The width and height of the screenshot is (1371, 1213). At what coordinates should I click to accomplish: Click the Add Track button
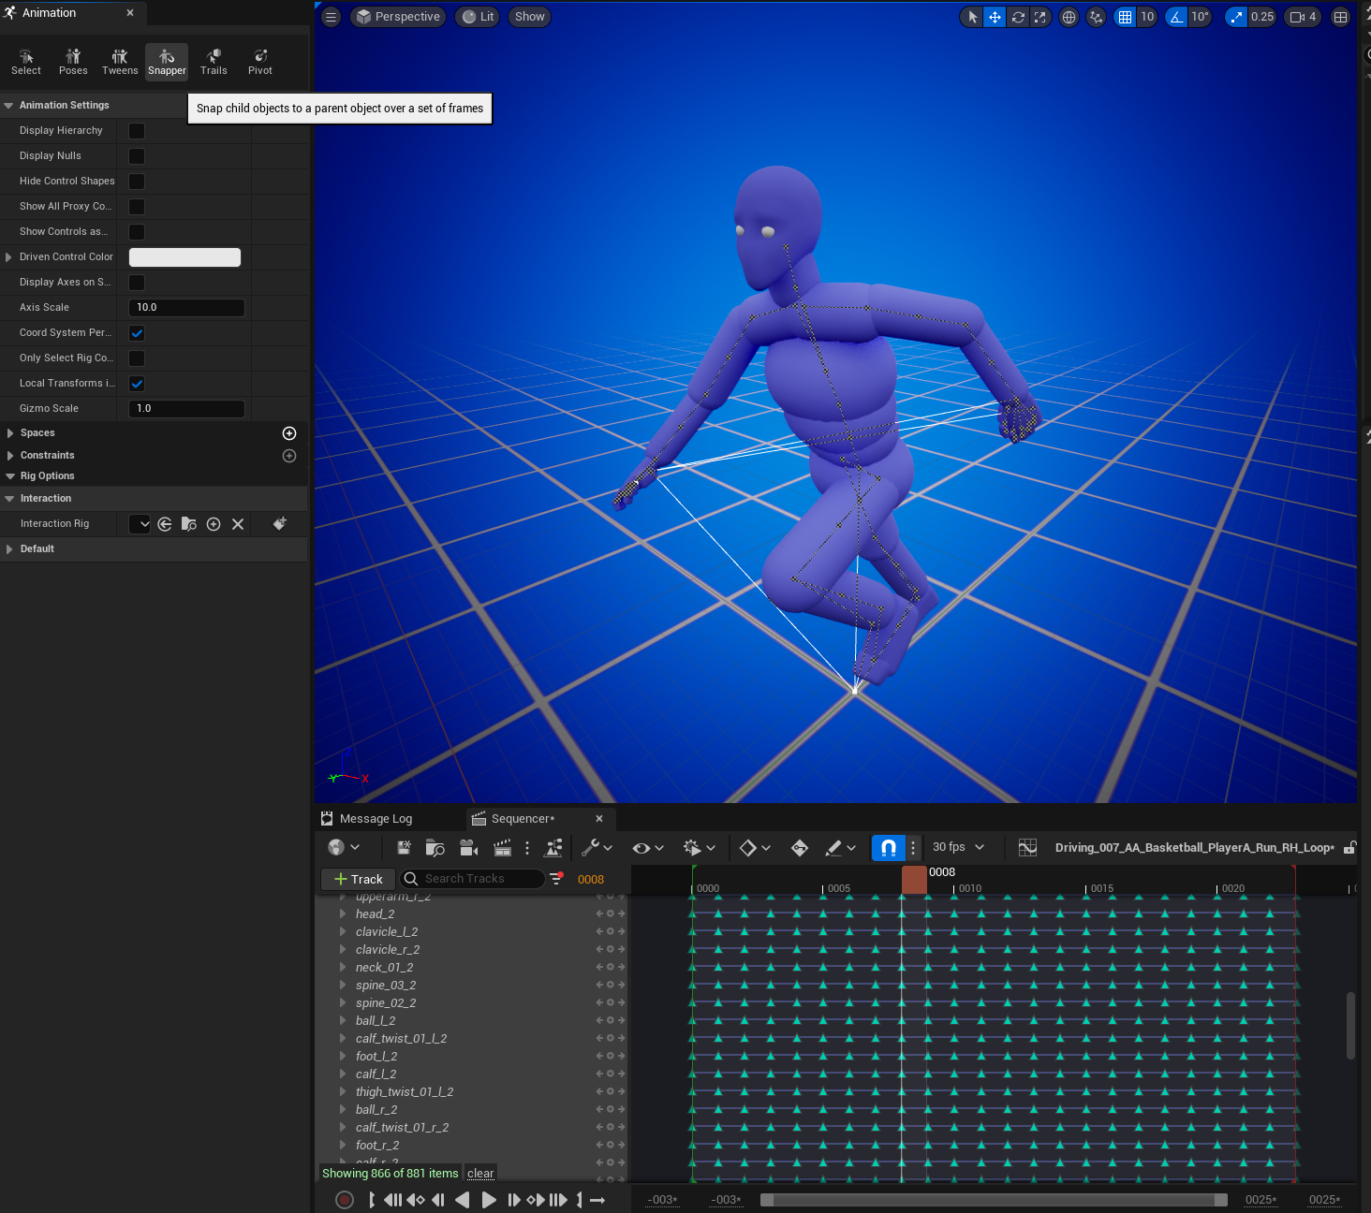(359, 879)
